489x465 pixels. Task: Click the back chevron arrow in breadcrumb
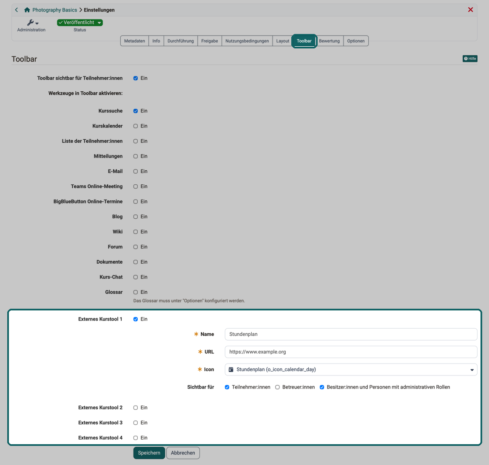17,10
